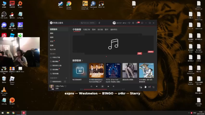Viewport: 205px width, 115px height.
Task: Go forward with the navigation arrow
Action: click(x=77, y=23)
